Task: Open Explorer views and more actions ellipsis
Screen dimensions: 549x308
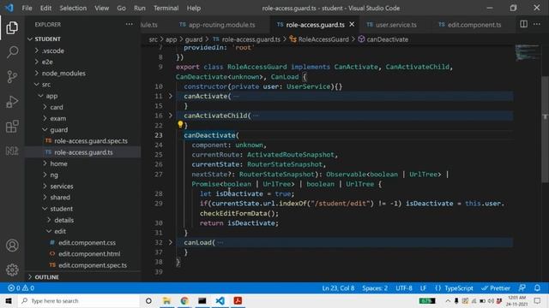Action: click(130, 24)
